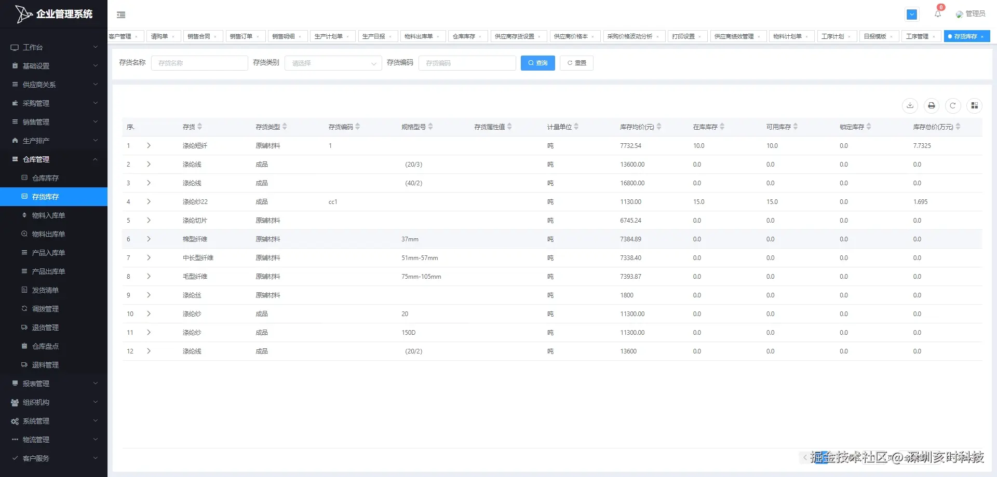This screenshot has height=477, width=997.
Task: Close the 销售合同 tab
Action: pyautogui.click(x=215, y=37)
